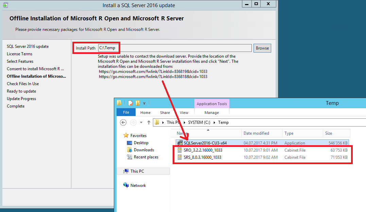
Task: Click the 10.07.2017 9:02 AM date cell
Action: point(261,157)
